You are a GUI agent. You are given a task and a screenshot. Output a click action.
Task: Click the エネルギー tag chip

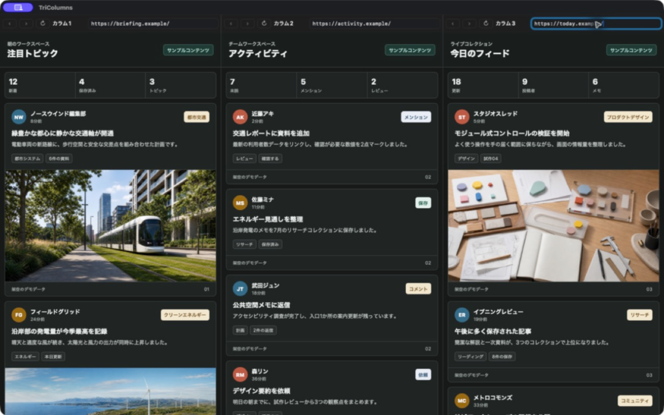[25, 357]
